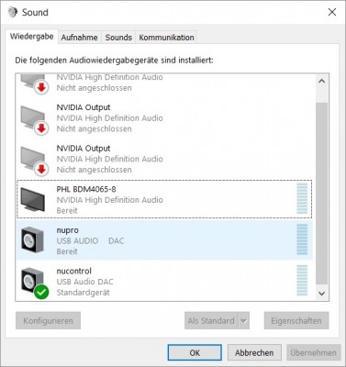Click the first NVIDIA Output monitor icon
Screen dimensions: 346x367
33,118
